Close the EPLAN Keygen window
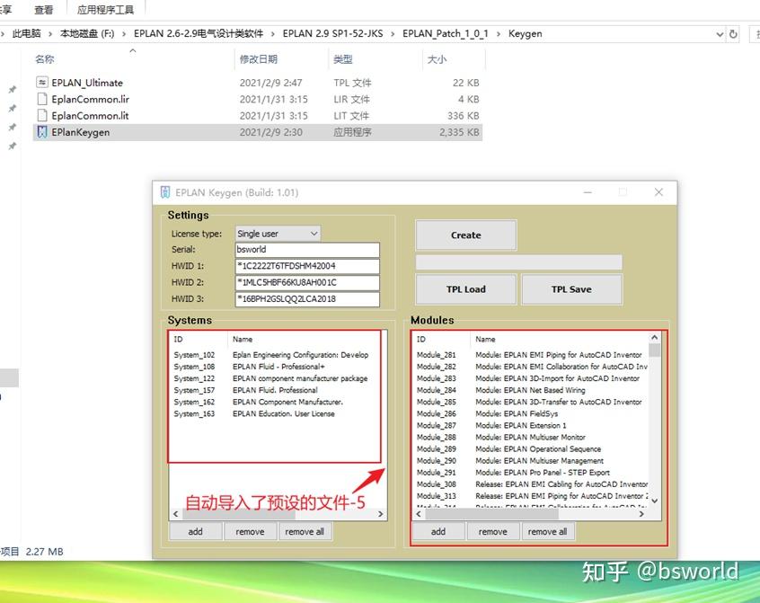The height and width of the screenshot is (603, 760). coord(658,192)
